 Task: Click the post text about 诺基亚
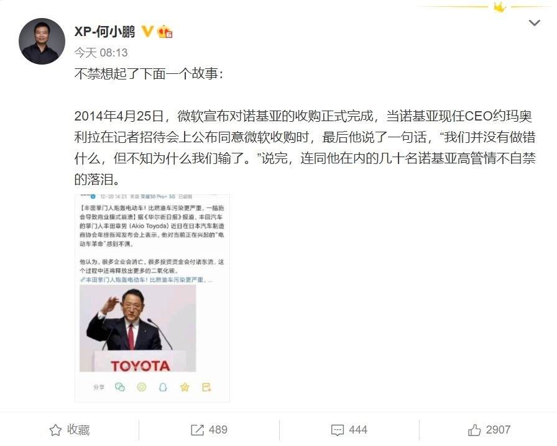[305, 148]
